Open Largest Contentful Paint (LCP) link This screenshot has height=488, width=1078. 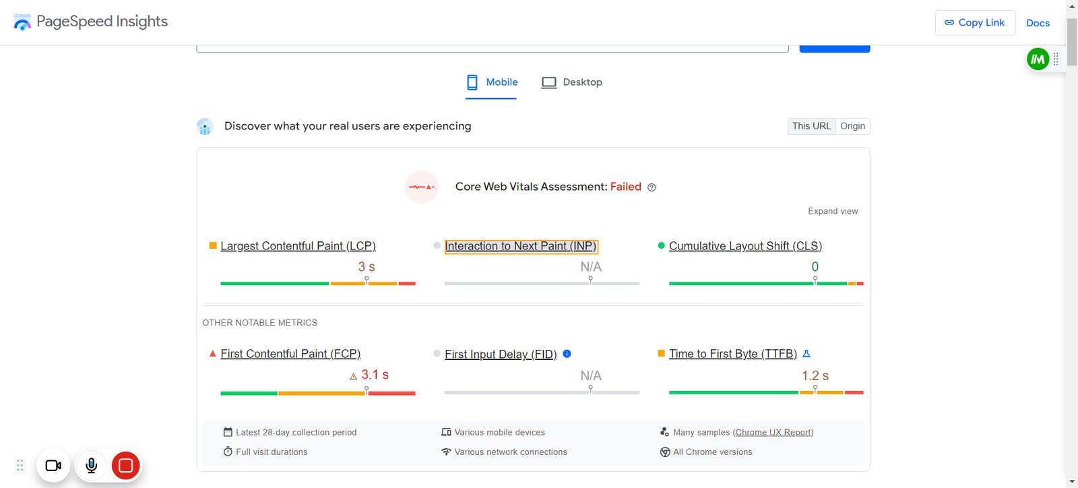click(x=298, y=246)
